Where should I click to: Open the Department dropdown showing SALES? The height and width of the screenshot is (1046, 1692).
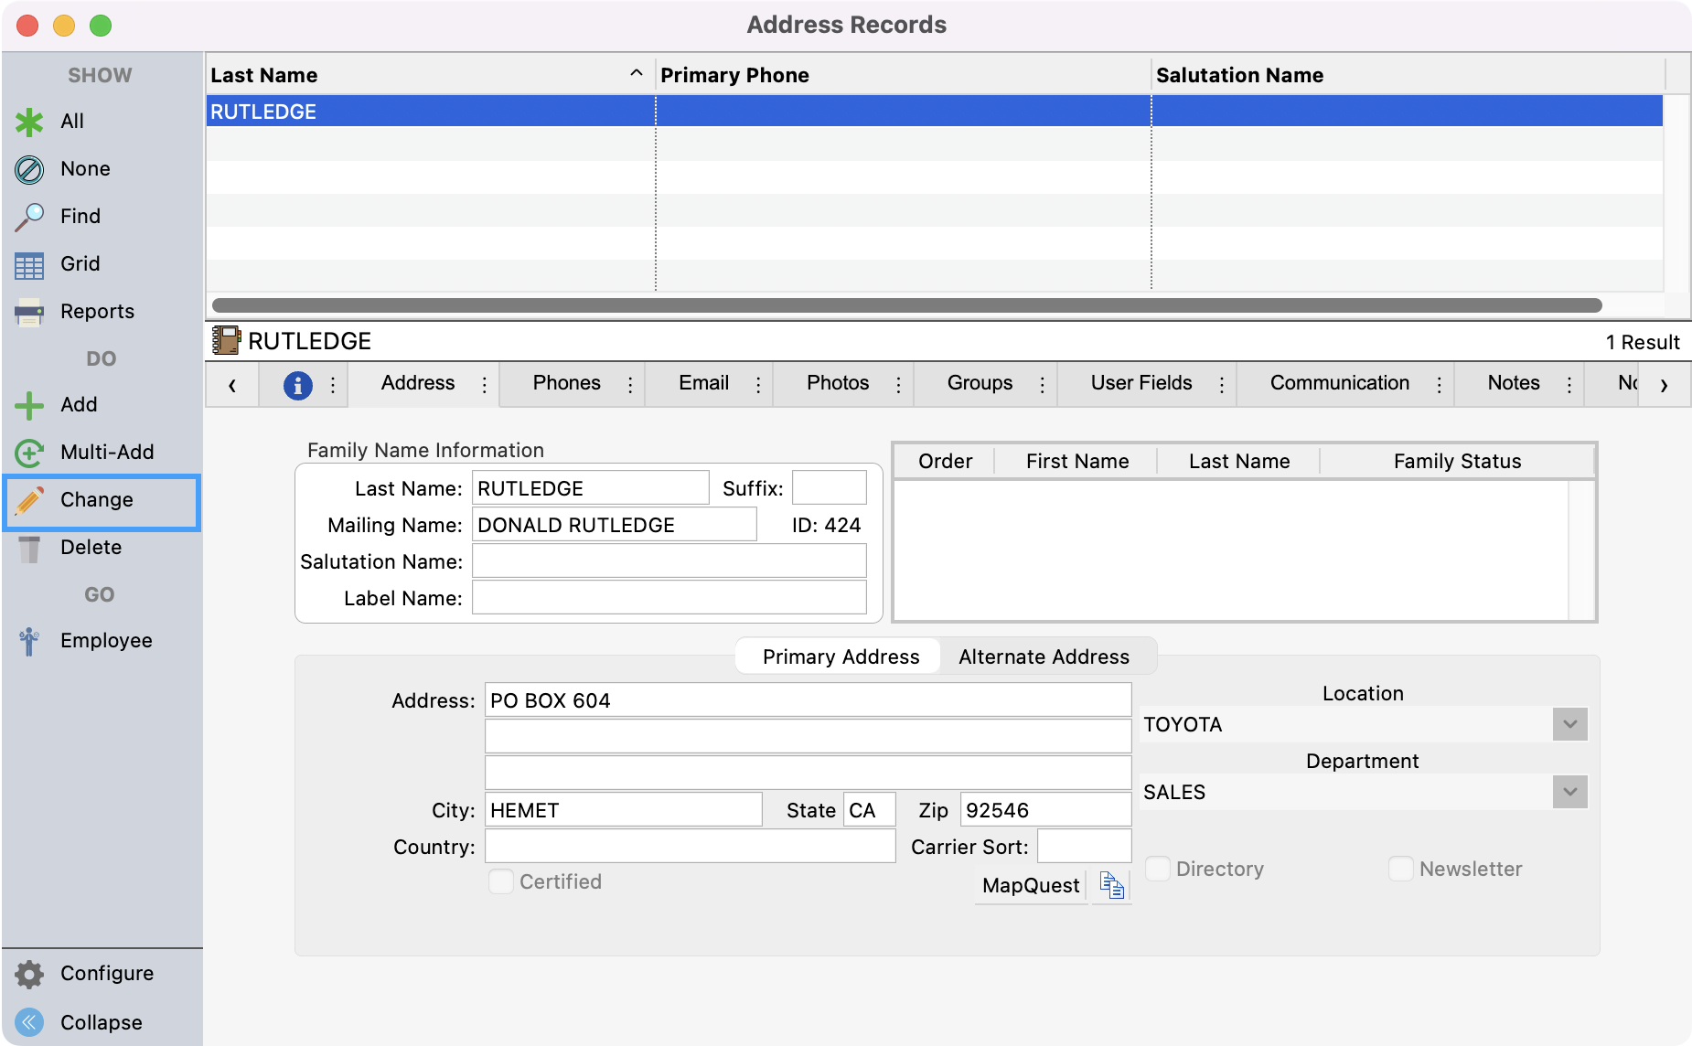click(1569, 792)
